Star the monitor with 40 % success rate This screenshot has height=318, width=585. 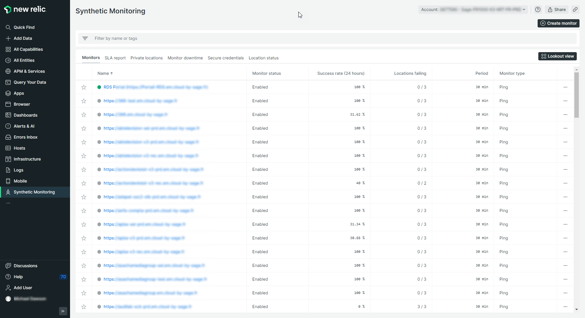tap(84, 183)
